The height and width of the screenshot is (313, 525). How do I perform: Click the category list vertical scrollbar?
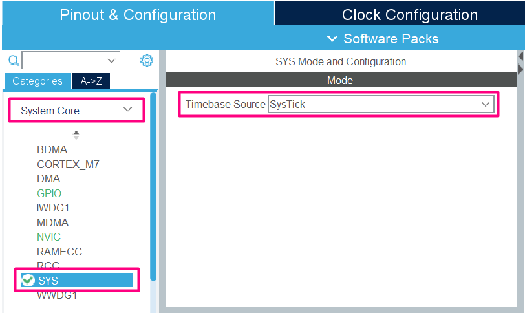point(153,188)
